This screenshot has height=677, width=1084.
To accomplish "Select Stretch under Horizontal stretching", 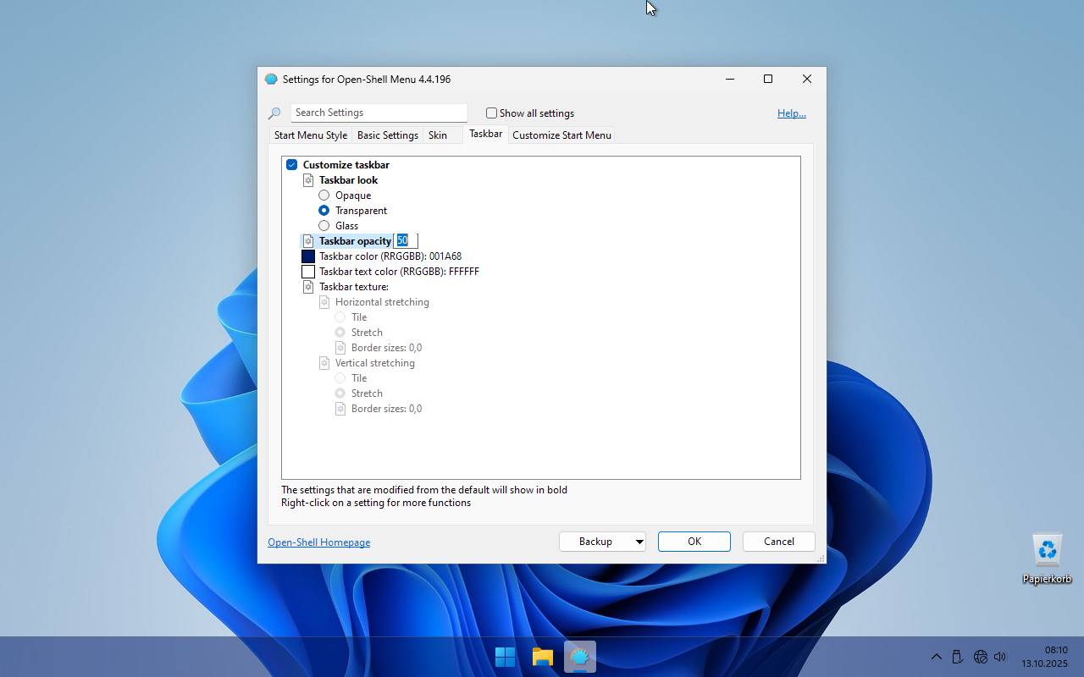I will [x=340, y=333].
